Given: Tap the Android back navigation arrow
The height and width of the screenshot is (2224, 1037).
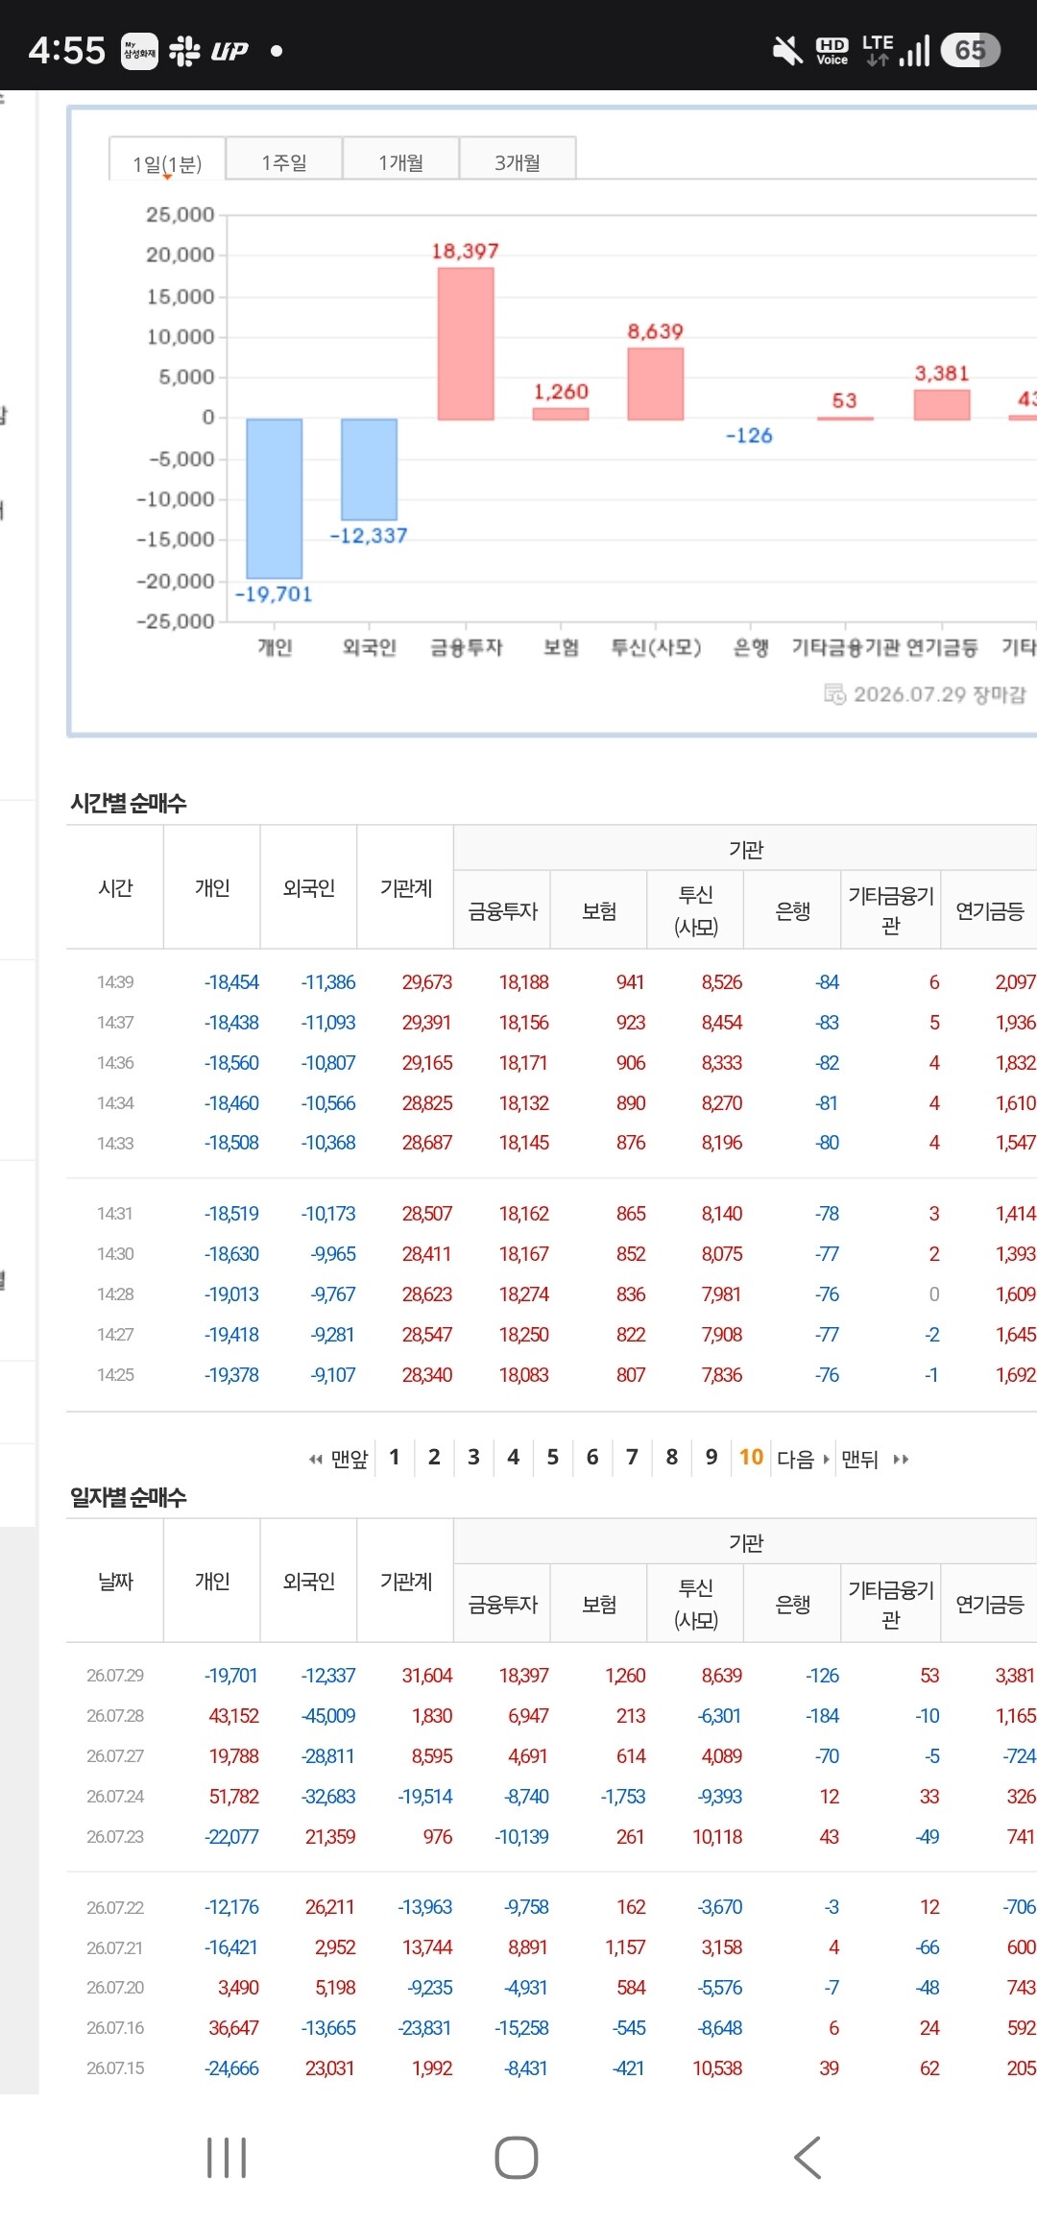Looking at the screenshot, I should pyautogui.click(x=808, y=2158).
